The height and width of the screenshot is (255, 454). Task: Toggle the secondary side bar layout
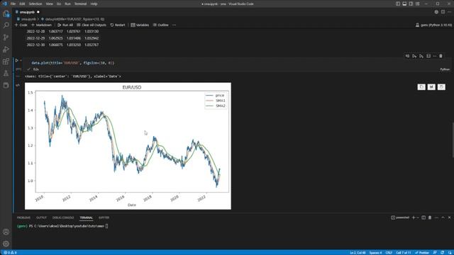[411, 4]
